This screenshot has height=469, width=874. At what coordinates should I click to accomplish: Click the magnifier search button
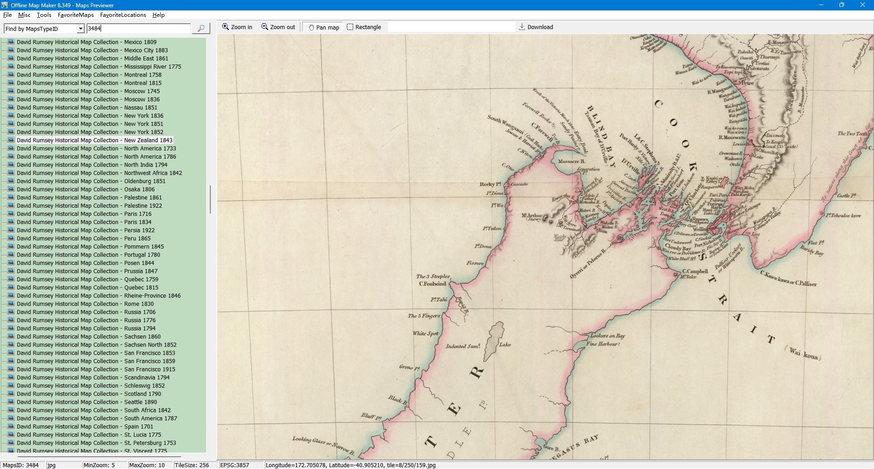[x=201, y=29]
